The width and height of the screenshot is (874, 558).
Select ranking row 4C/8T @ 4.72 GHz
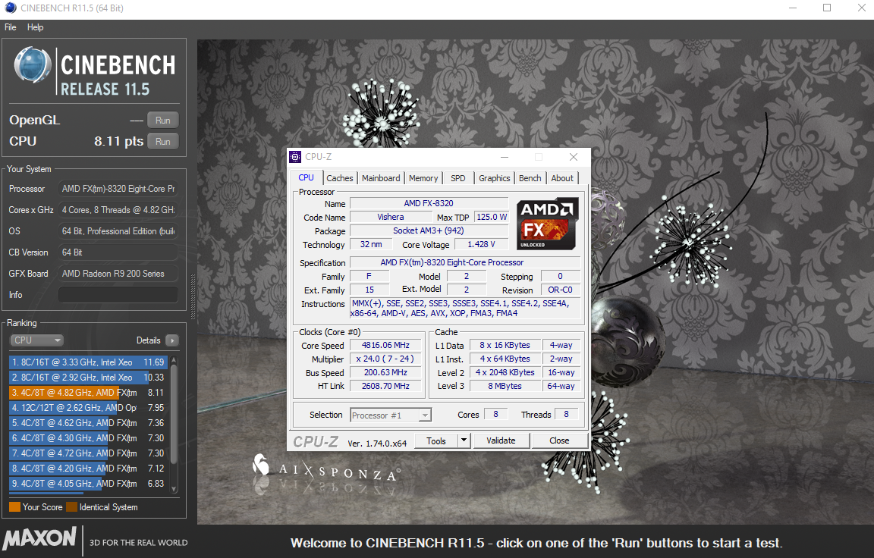click(88, 453)
